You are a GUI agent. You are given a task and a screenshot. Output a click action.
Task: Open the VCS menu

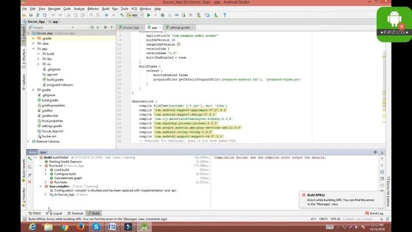tap(134, 8)
